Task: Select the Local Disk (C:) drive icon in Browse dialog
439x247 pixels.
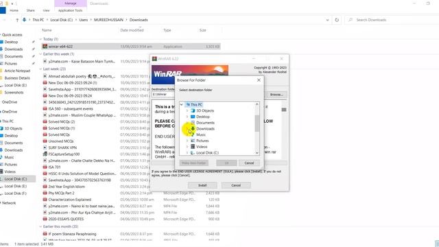Action: (x=193, y=152)
